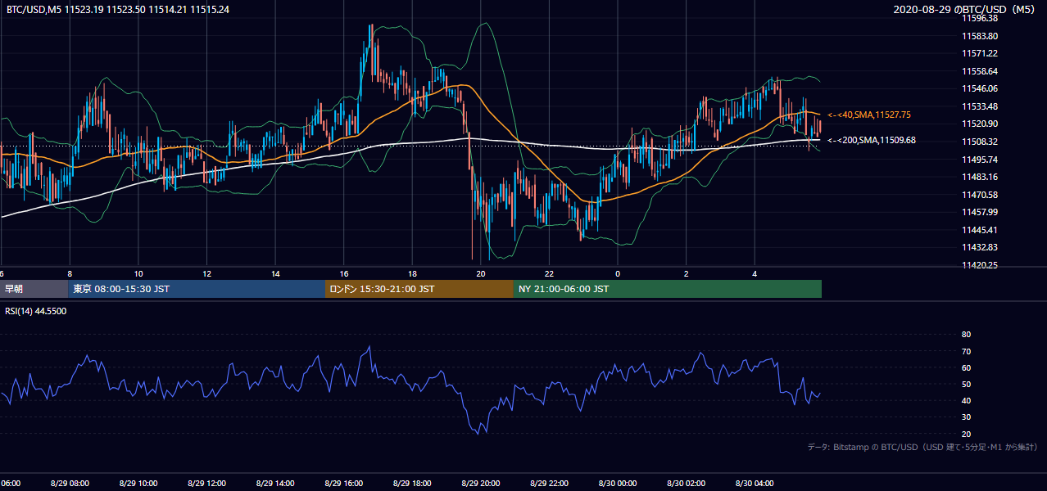Click the 8/30 04:00 time axis label
This screenshot has height=491, width=1047.
tap(755, 484)
